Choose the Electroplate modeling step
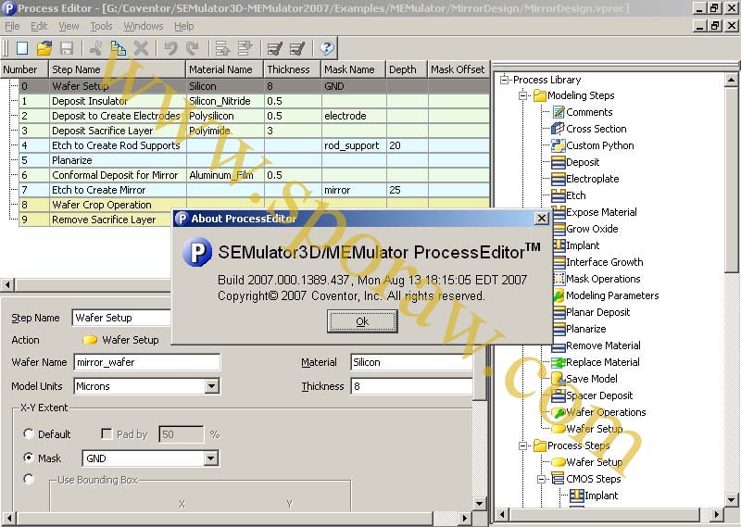The height and width of the screenshot is (527, 741). [592, 179]
